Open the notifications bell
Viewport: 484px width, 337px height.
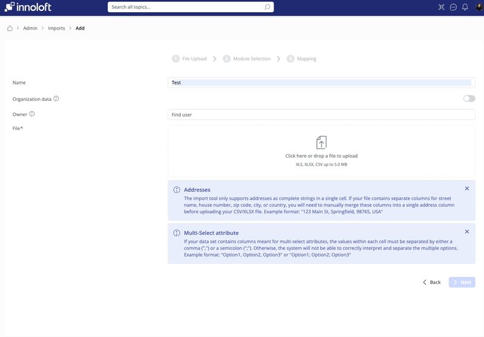(465, 7)
